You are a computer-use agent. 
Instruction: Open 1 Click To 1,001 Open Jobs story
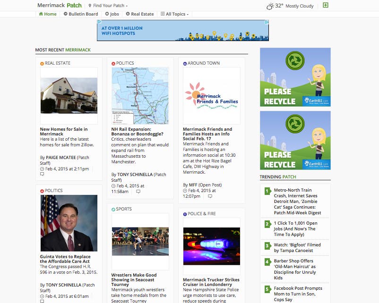pyautogui.click(x=296, y=229)
